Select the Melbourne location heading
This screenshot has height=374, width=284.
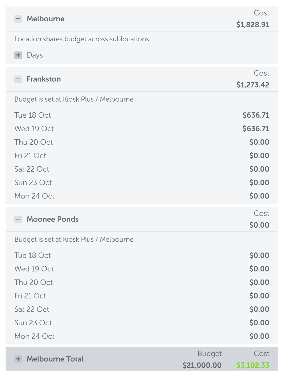[46, 19]
